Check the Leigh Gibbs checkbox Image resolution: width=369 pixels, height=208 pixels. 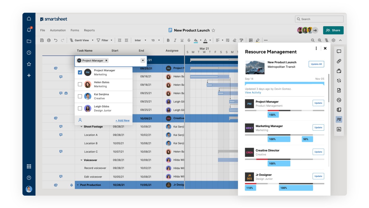[x=80, y=108]
